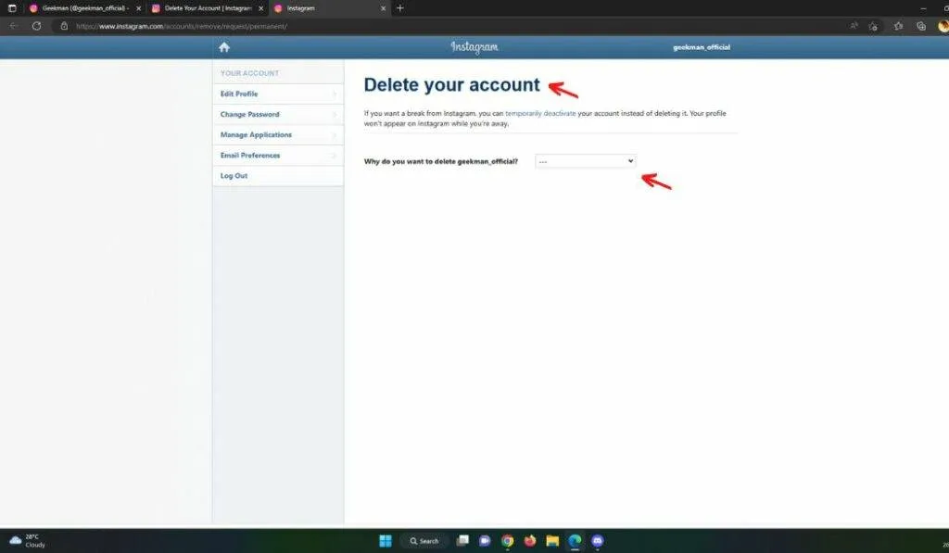Close the third Instagram tab
The width and height of the screenshot is (949, 553).
click(383, 8)
